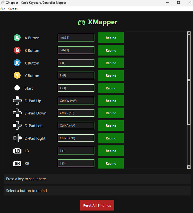Rebind the A Button
The image size is (193, 213).
pyautogui.click(x=111, y=38)
